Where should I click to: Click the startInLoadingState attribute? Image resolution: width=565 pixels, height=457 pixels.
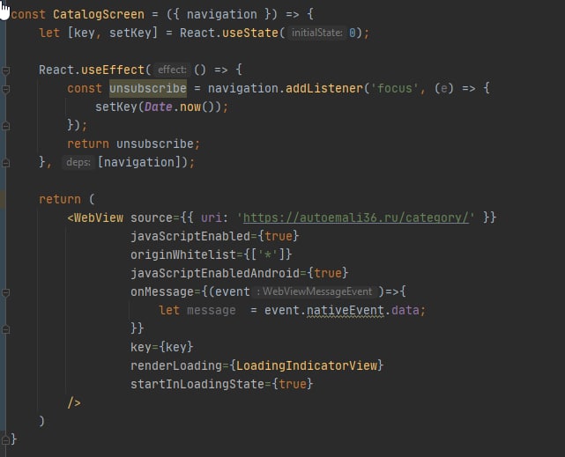click(x=197, y=384)
